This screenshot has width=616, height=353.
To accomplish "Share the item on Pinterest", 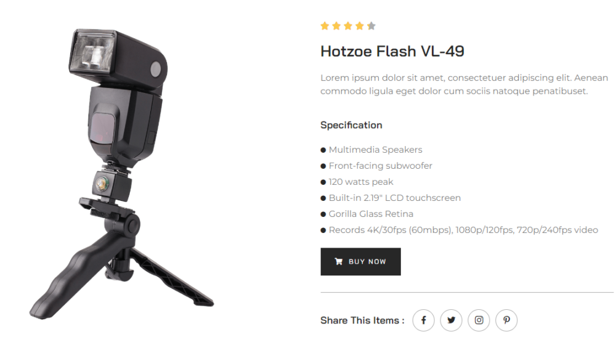I will click(x=506, y=320).
